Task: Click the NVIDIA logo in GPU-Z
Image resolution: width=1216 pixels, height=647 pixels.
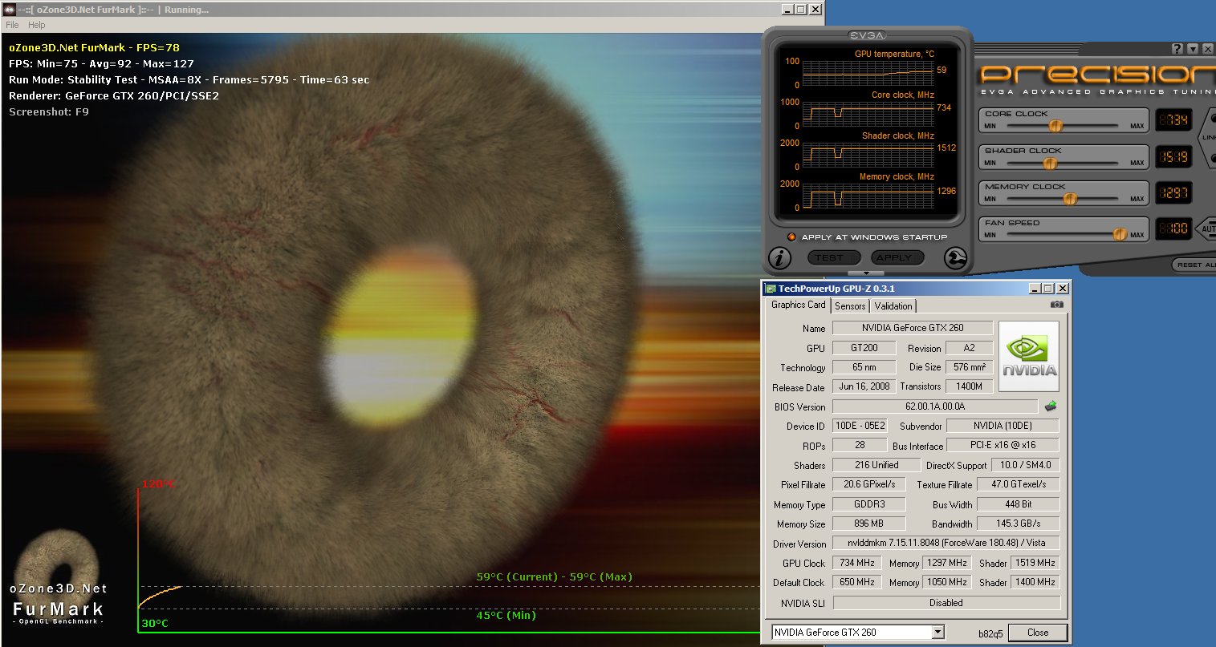Action: point(1029,357)
